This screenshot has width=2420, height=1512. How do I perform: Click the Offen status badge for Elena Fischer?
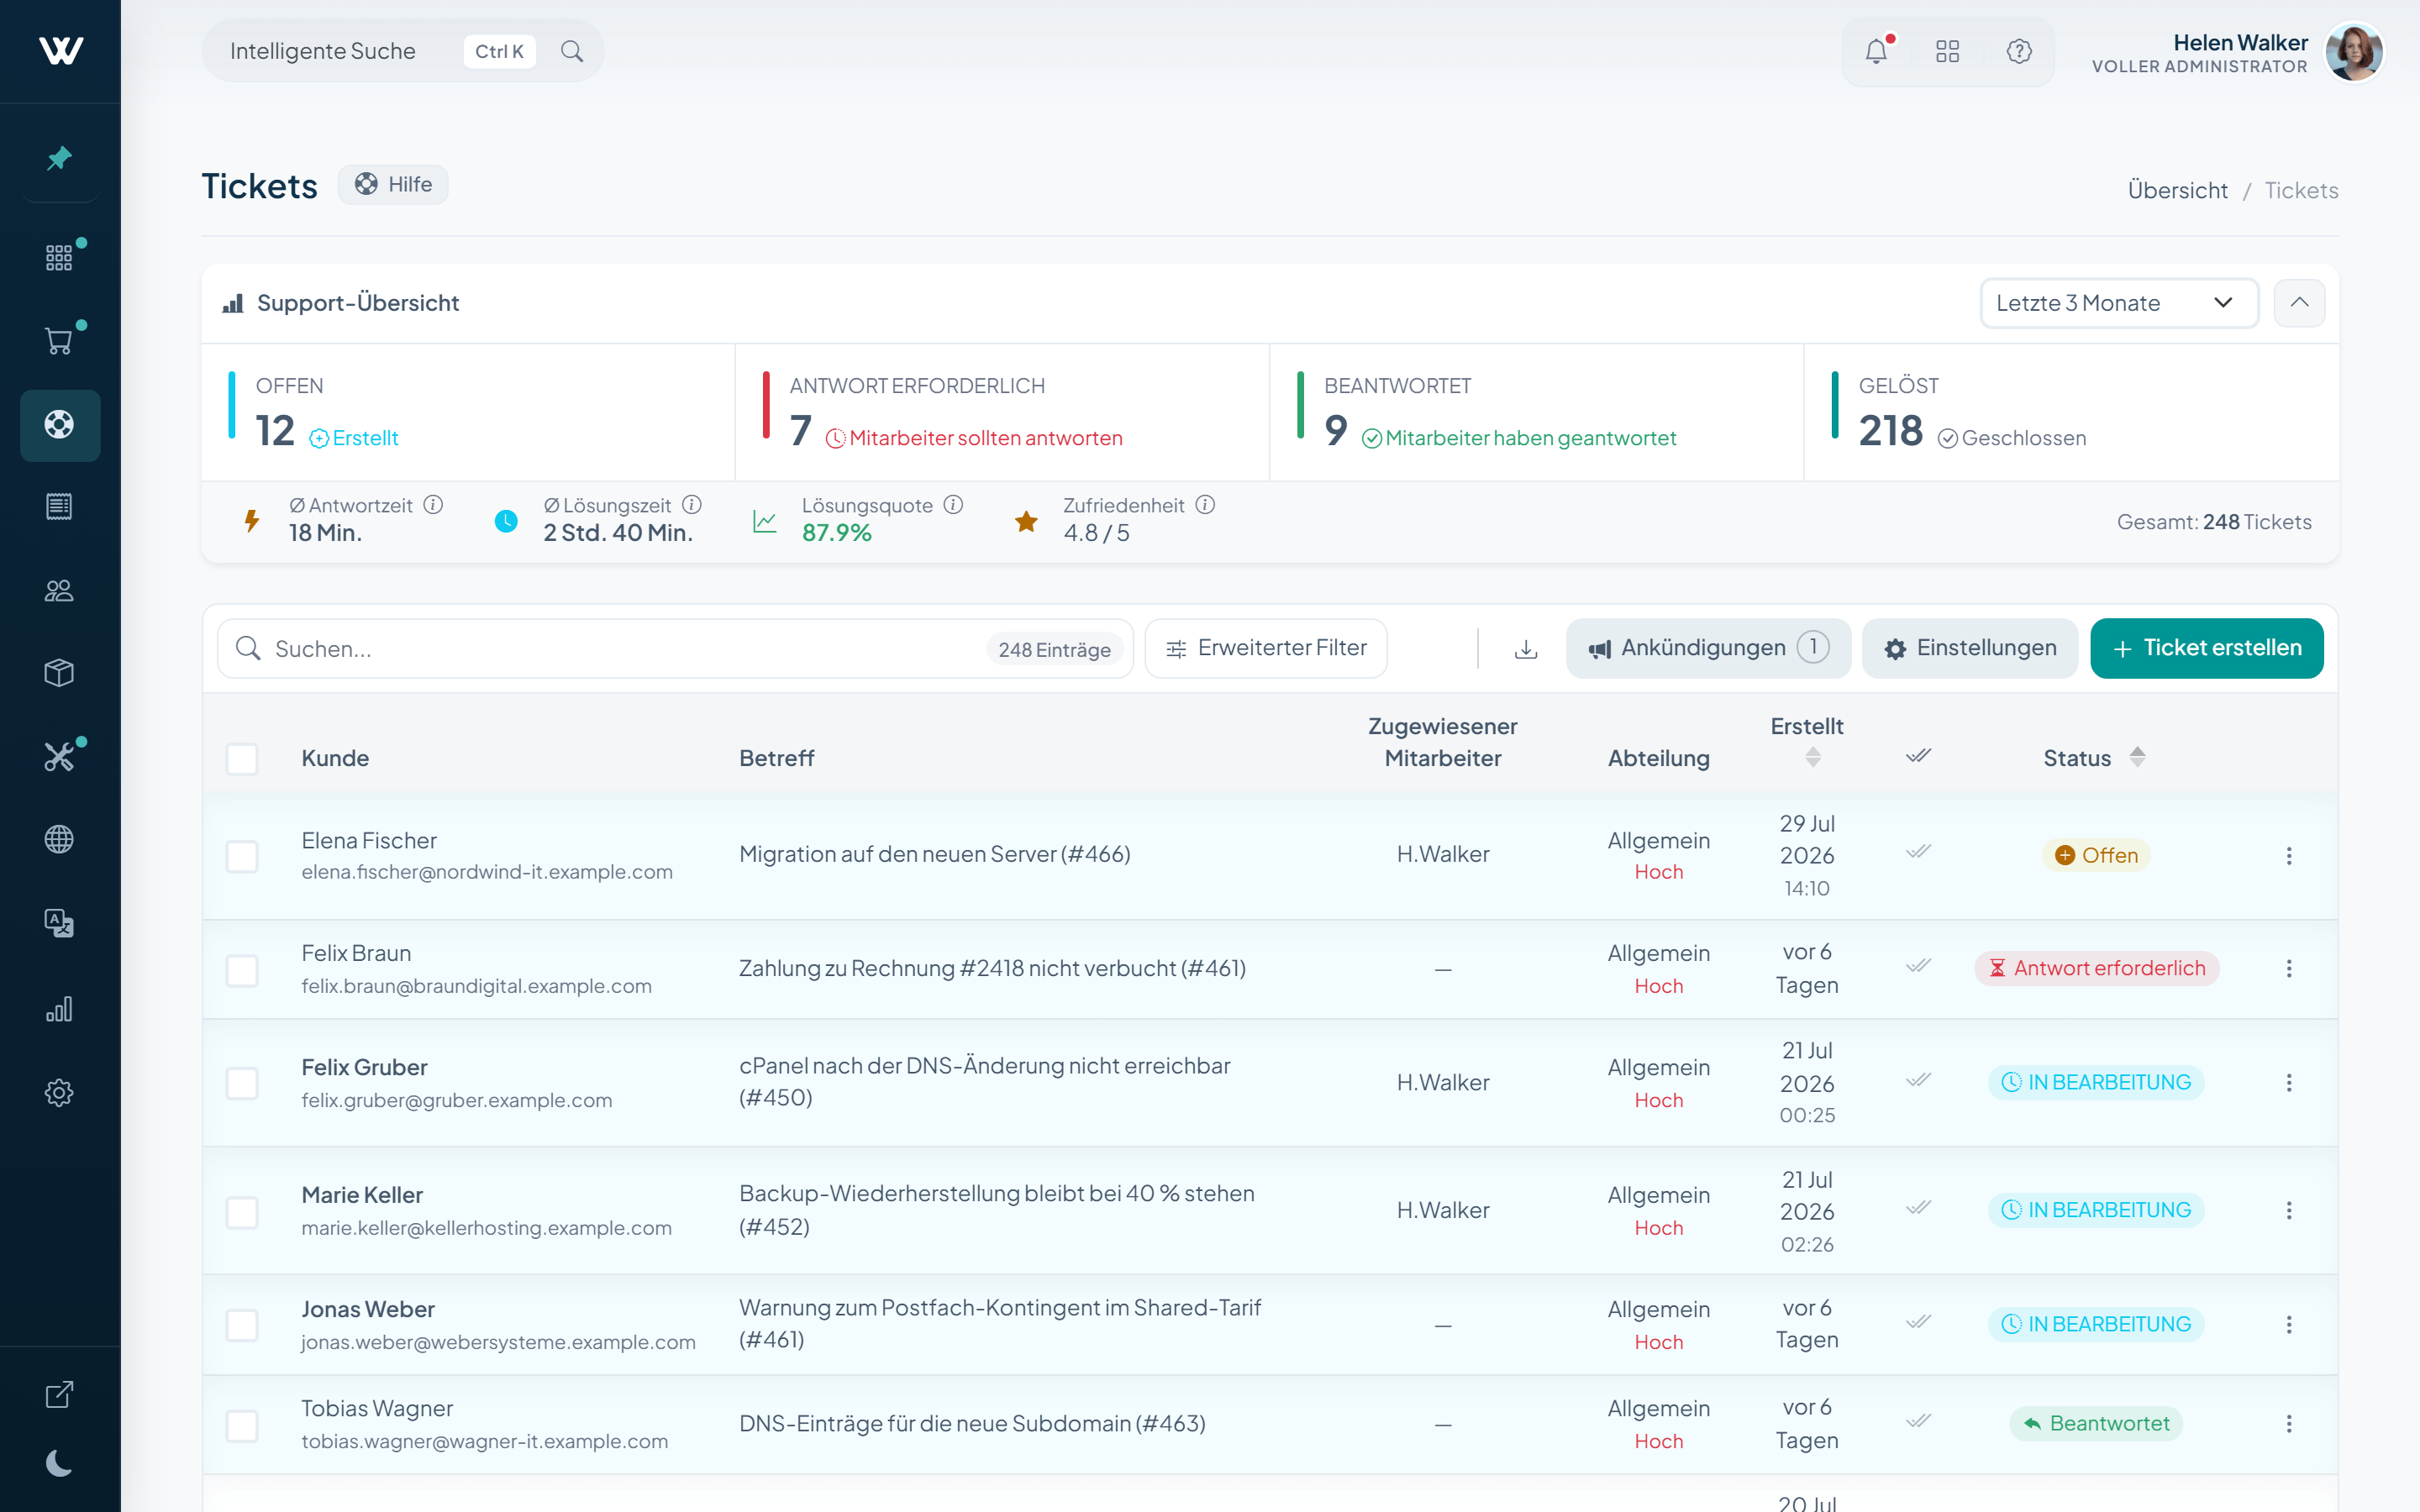(x=2096, y=856)
